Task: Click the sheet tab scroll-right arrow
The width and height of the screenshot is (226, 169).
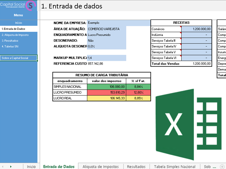Action: click(x=11, y=167)
